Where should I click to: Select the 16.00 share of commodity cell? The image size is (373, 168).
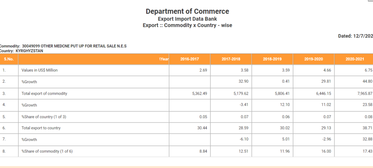tap(326, 151)
